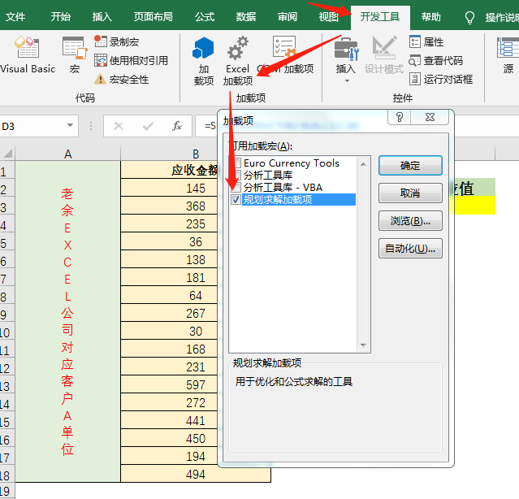Click 查看代码 view code

tap(435, 61)
